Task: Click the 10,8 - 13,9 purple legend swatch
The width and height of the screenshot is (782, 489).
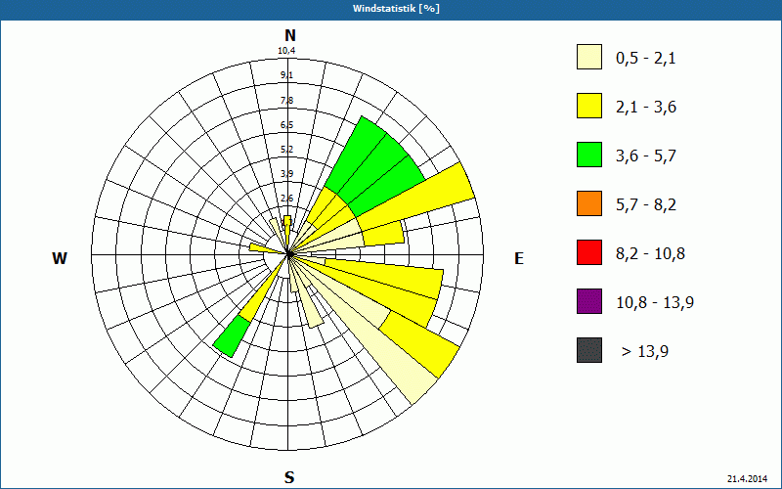Action: pyautogui.click(x=589, y=301)
